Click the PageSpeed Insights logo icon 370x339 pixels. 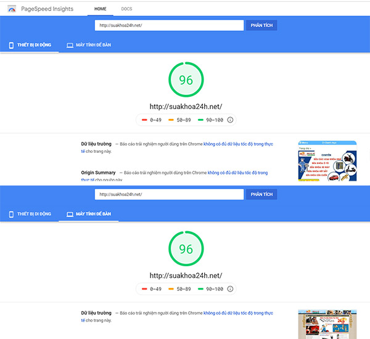pos(12,9)
